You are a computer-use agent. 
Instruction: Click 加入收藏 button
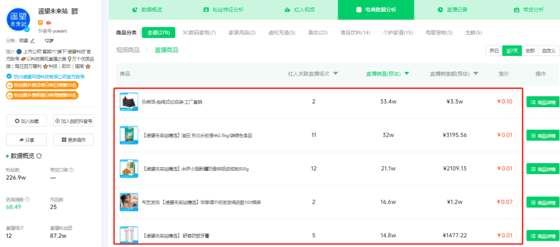[x=26, y=121]
